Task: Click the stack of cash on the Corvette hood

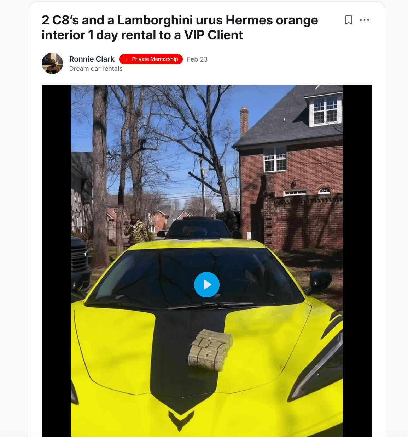Action: pos(211,350)
